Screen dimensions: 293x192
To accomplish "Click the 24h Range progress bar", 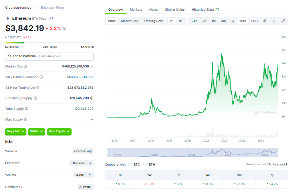I will pos(49,43).
